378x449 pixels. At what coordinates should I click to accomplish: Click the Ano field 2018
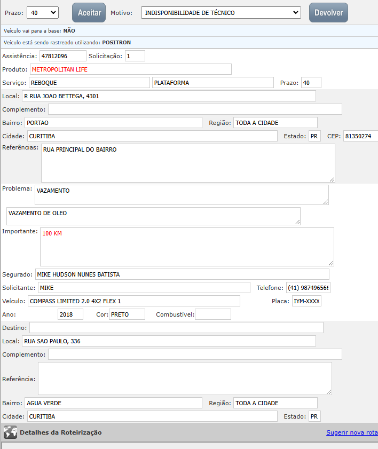click(70, 314)
